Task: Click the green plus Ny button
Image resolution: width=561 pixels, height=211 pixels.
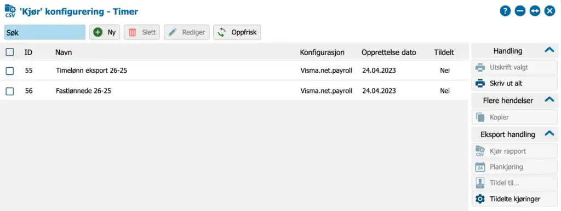Action: (x=105, y=32)
